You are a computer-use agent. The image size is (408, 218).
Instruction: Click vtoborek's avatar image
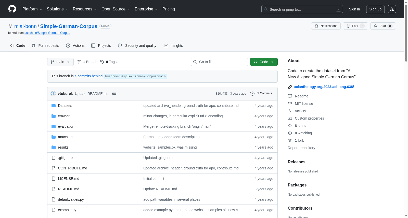click(53, 94)
